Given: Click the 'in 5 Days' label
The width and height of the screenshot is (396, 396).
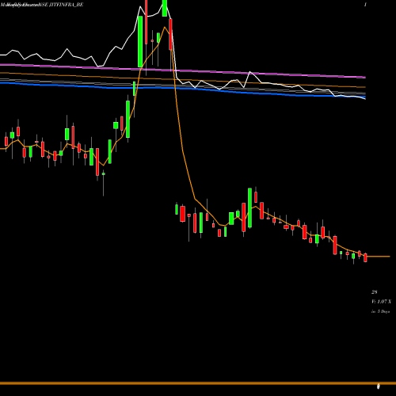Looking at the screenshot, I should coord(380,311).
